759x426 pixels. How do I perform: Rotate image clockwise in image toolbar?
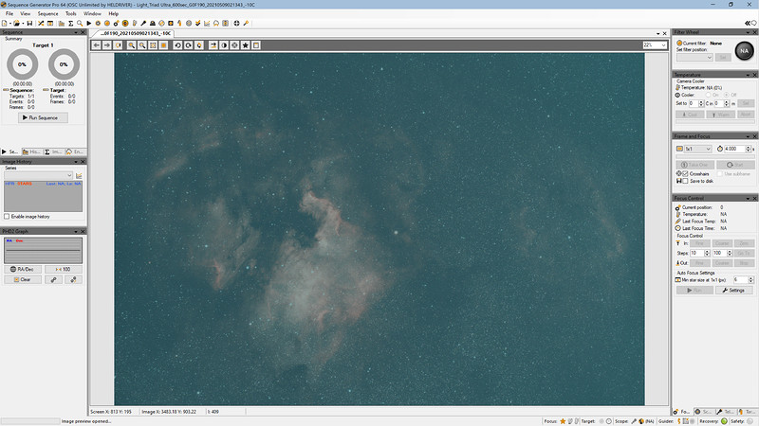188,44
